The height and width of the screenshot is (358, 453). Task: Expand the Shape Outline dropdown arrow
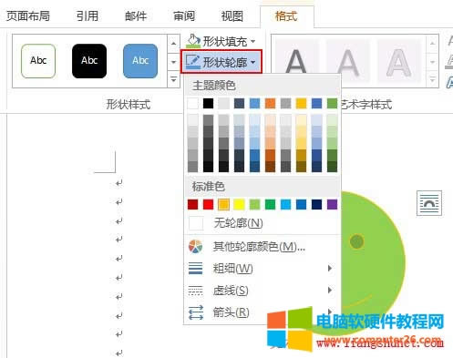(253, 62)
